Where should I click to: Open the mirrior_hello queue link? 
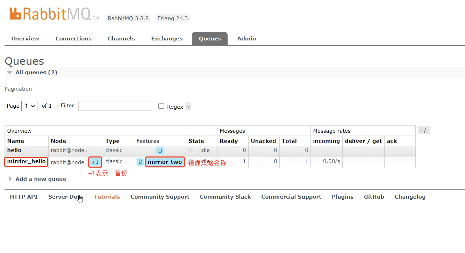(x=27, y=161)
